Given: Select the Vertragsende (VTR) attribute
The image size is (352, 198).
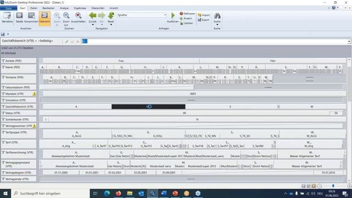Looking at the screenshot, I should 18,179.
